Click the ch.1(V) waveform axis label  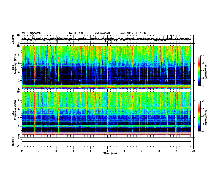(x=13, y=39)
